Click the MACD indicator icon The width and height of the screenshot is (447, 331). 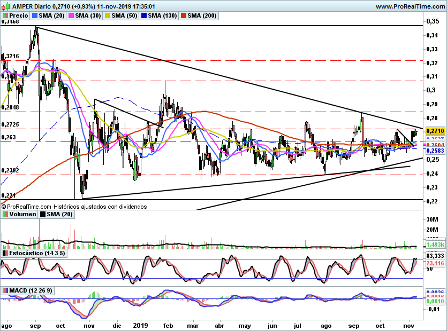click(x=5, y=290)
